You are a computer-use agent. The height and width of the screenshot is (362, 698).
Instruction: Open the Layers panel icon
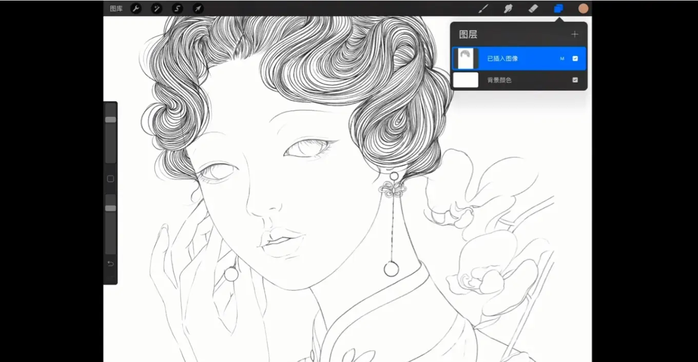(x=558, y=8)
